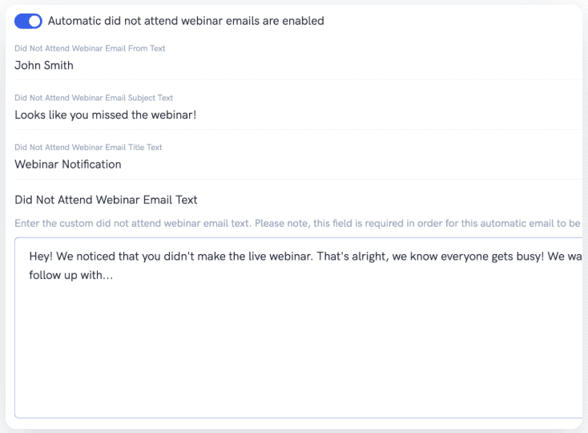Click the "Did Not Attend Webinar Email Text" heading
The height and width of the screenshot is (433, 588).
[106, 200]
